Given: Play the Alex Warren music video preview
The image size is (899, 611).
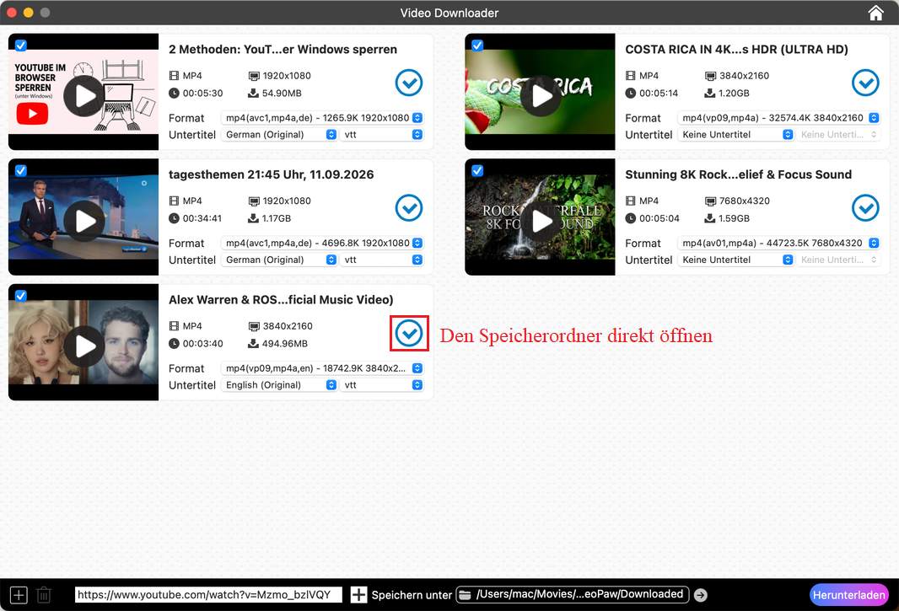Looking at the screenshot, I should pyautogui.click(x=84, y=346).
